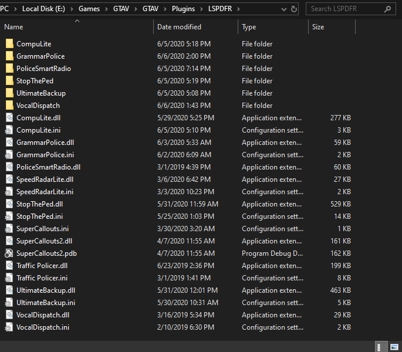Select the CompuLite.dll file name
The width and height of the screenshot is (402, 352).
click(38, 118)
